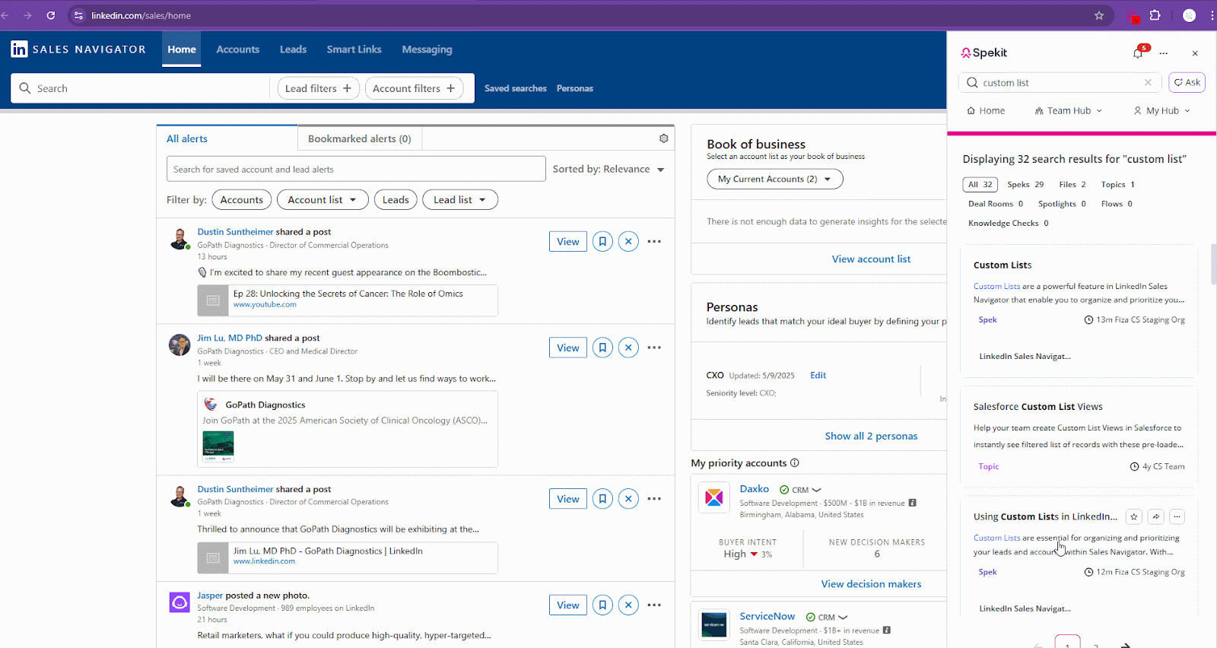Share the Using Custom Lists Spek
Screen dimensions: 1217x648
pyautogui.click(x=1155, y=516)
